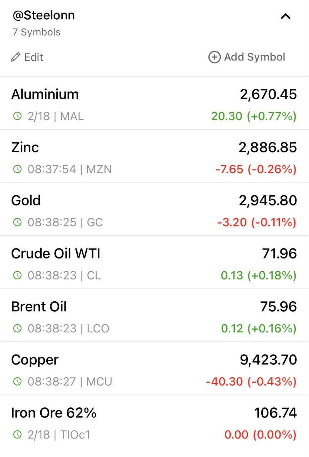This screenshot has height=457, width=309.
Task: Collapse the @Steelonn watchlist with the chevron
Action: 286,16
